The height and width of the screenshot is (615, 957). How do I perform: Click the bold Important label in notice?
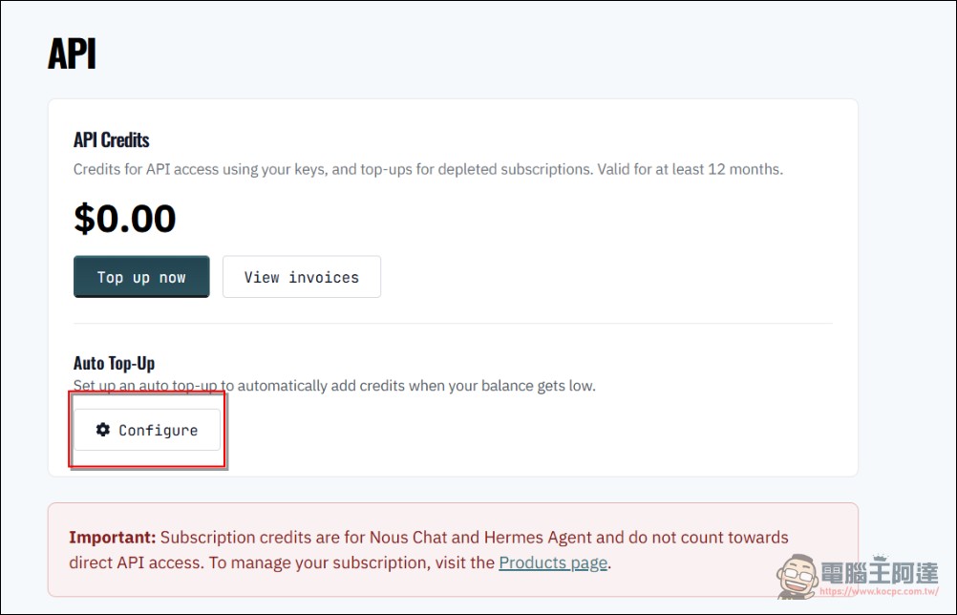click(x=112, y=537)
